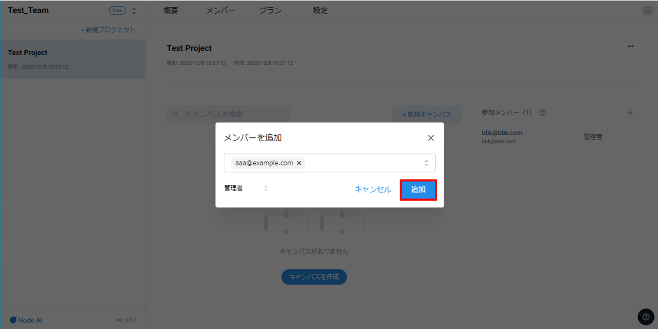Add a participant with the plus icon
Image resolution: width=658 pixels, height=329 pixels.
pos(631,113)
